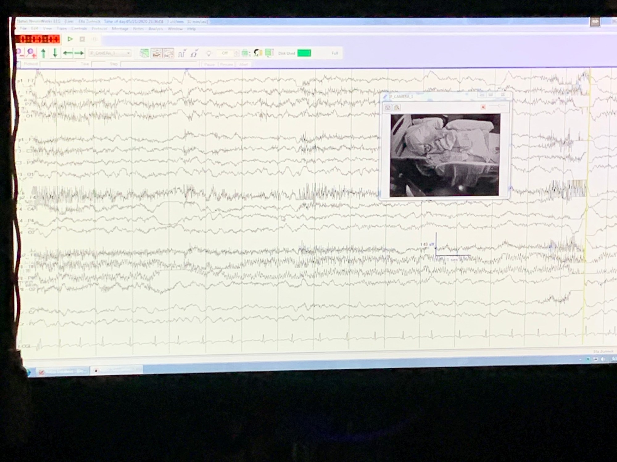This screenshot has height=462, width=617.
Task: Toggle the video layout button right of patient video
Action: click(168, 54)
